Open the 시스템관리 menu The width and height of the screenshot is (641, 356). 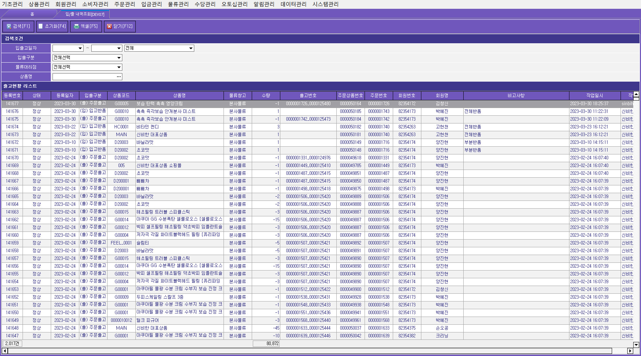(325, 4)
